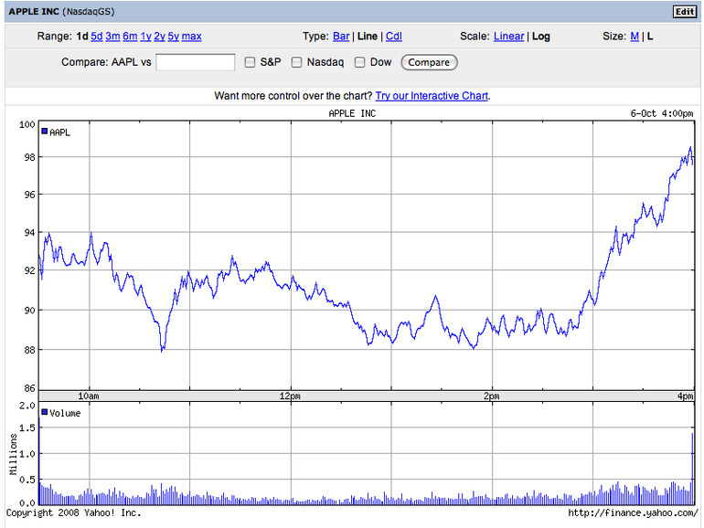Check the S&P comparison checkbox

coord(250,62)
